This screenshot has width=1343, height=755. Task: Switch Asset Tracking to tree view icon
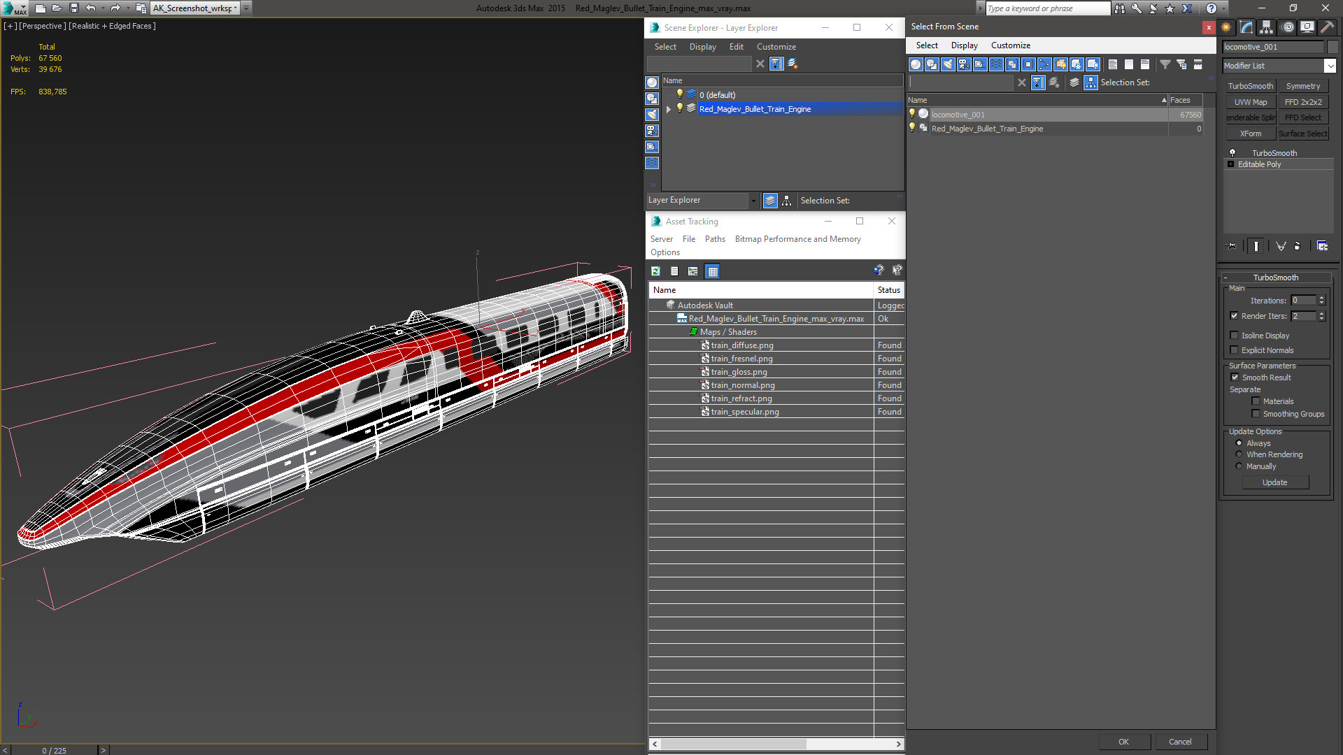coord(693,271)
